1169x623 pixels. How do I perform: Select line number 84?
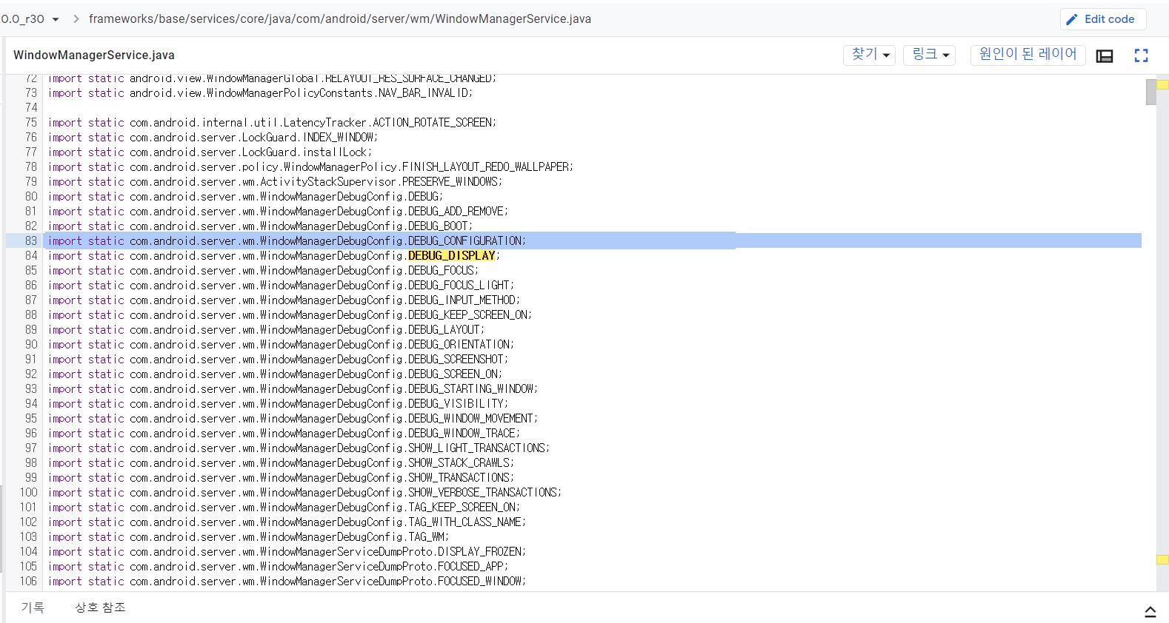[x=31, y=255]
